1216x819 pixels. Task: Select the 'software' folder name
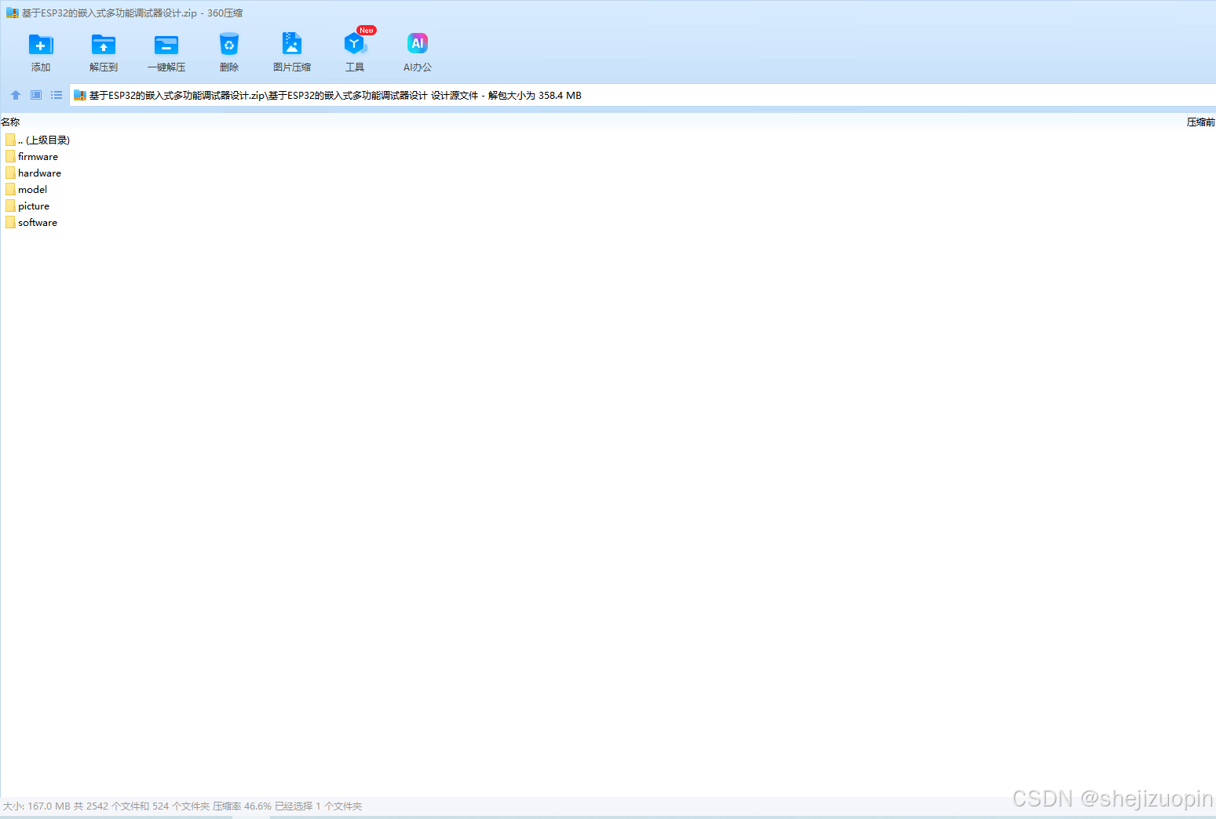coord(38,223)
